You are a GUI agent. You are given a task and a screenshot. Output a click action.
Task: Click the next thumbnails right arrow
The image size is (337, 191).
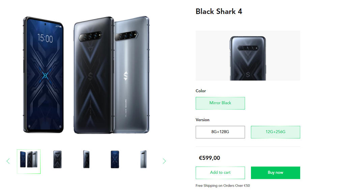click(x=164, y=161)
